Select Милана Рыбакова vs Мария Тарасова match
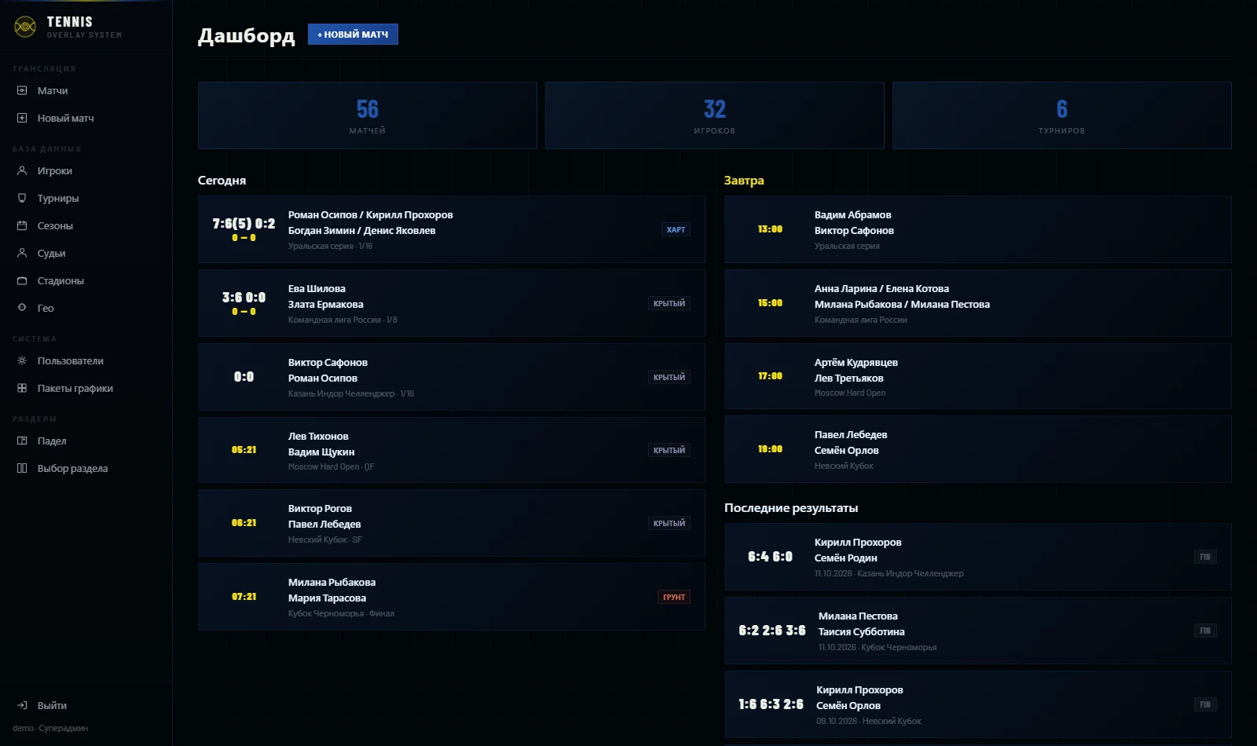Image resolution: width=1257 pixels, height=746 pixels. click(452, 597)
